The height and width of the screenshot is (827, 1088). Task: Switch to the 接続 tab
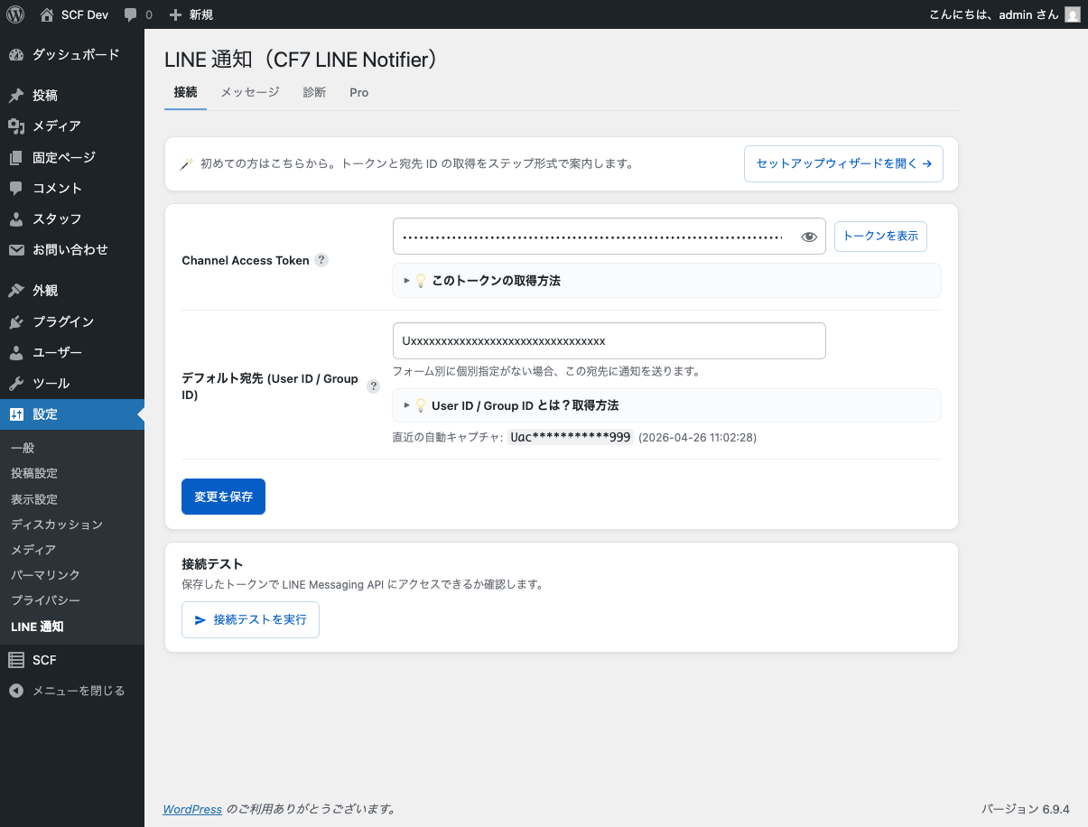coord(185,92)
